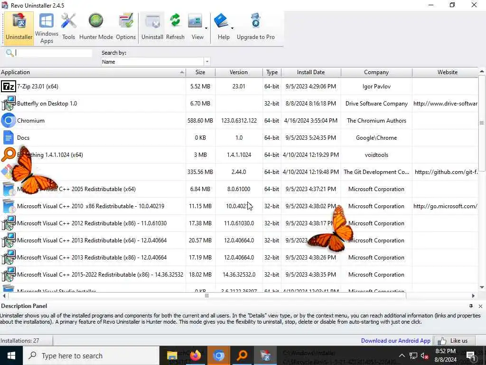
Task: Click the 588.60 MB size cell
Action: [x=200, y=120]
